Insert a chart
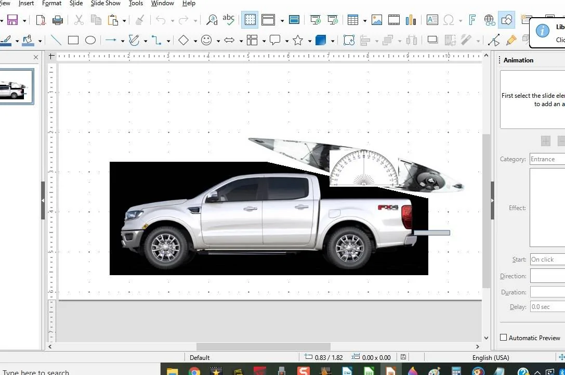 pyautogui.click(x=411, y=20)
